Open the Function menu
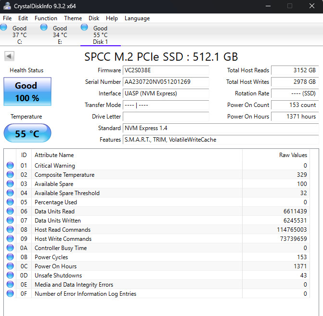 coord(46,18)
